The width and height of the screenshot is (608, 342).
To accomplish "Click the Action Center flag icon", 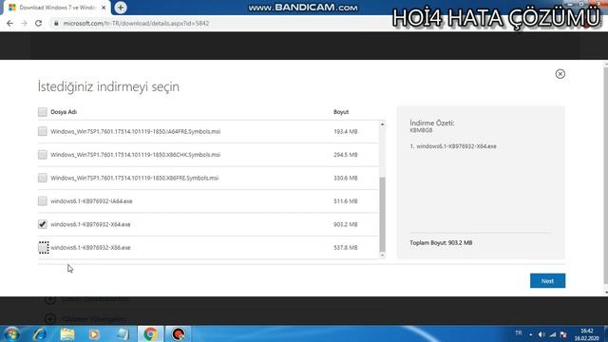I will point(563,334).
